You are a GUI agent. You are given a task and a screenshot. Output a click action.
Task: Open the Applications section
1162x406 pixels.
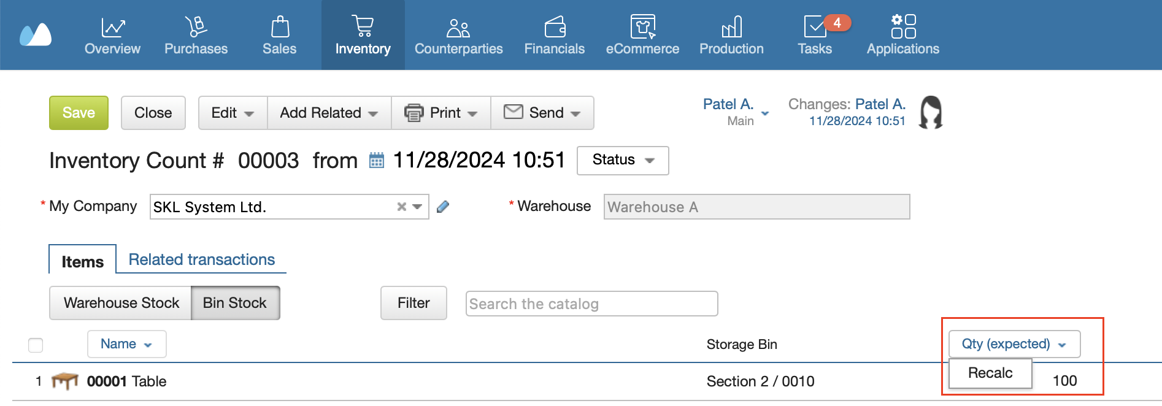903,35
